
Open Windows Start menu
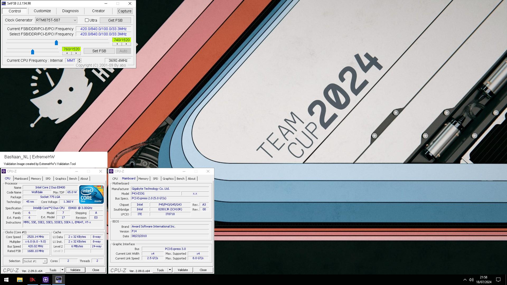6,280
